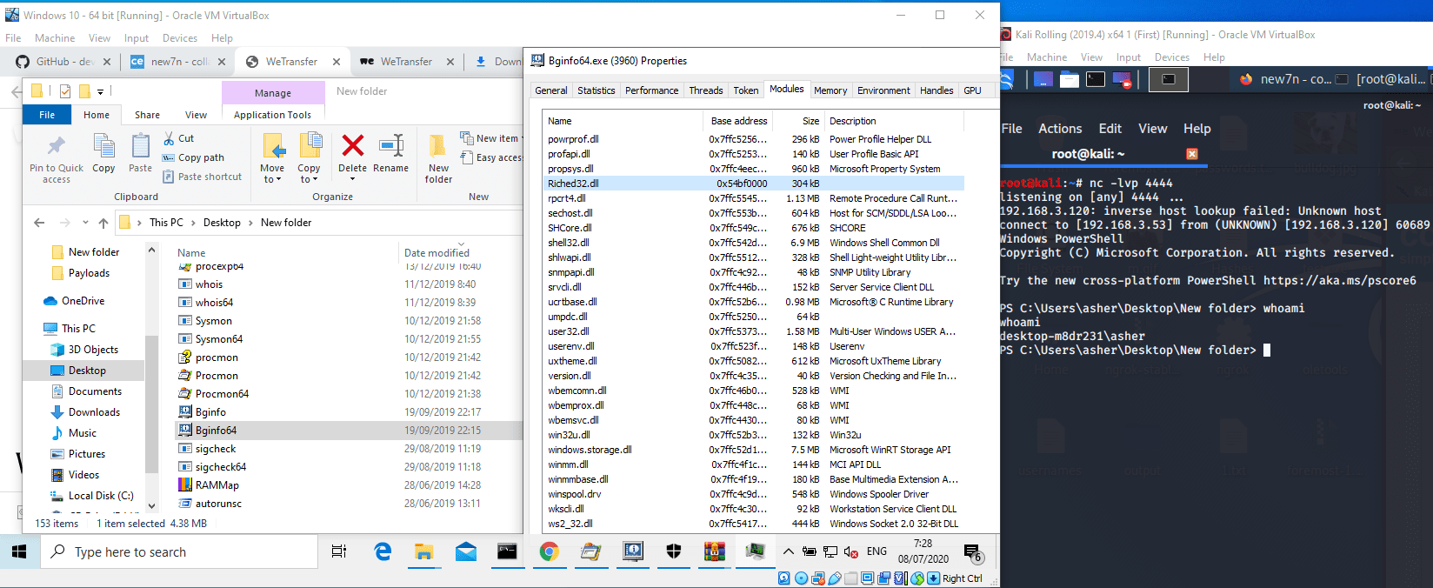The width and height of the screenshot is (1433, 588).
Task: Click the Copy icon in the Clipboard group
Action: coord(103,146)
